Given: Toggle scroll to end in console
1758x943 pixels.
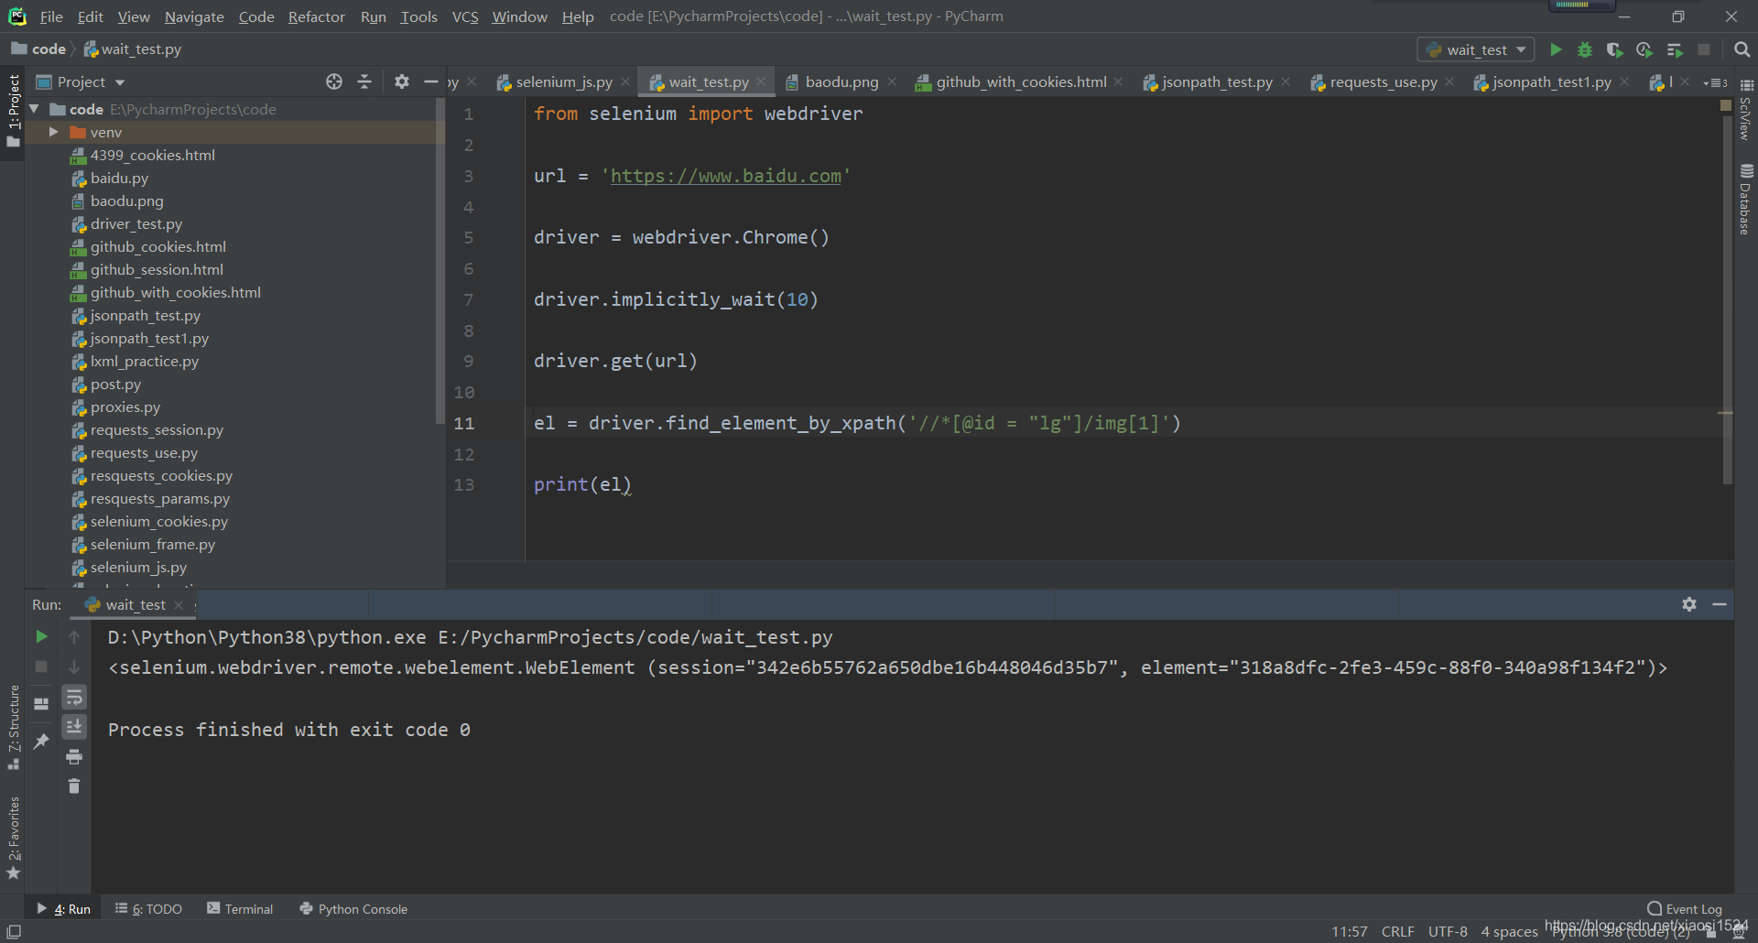Looking at the screenshot, I should click(x=74, y=726).
